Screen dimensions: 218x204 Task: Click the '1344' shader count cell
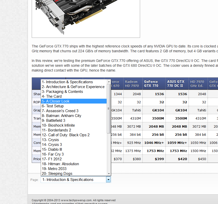tap(118, 94)
